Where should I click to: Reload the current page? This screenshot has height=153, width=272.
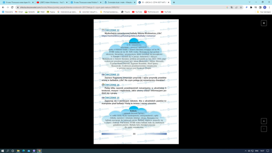point(12,7)
